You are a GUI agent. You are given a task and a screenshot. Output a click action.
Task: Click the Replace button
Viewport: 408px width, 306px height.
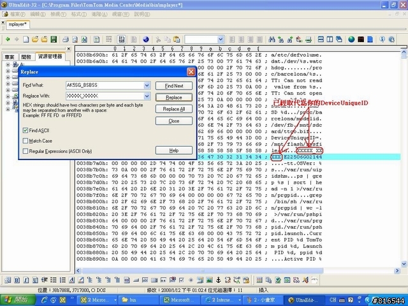click(174, 98)
